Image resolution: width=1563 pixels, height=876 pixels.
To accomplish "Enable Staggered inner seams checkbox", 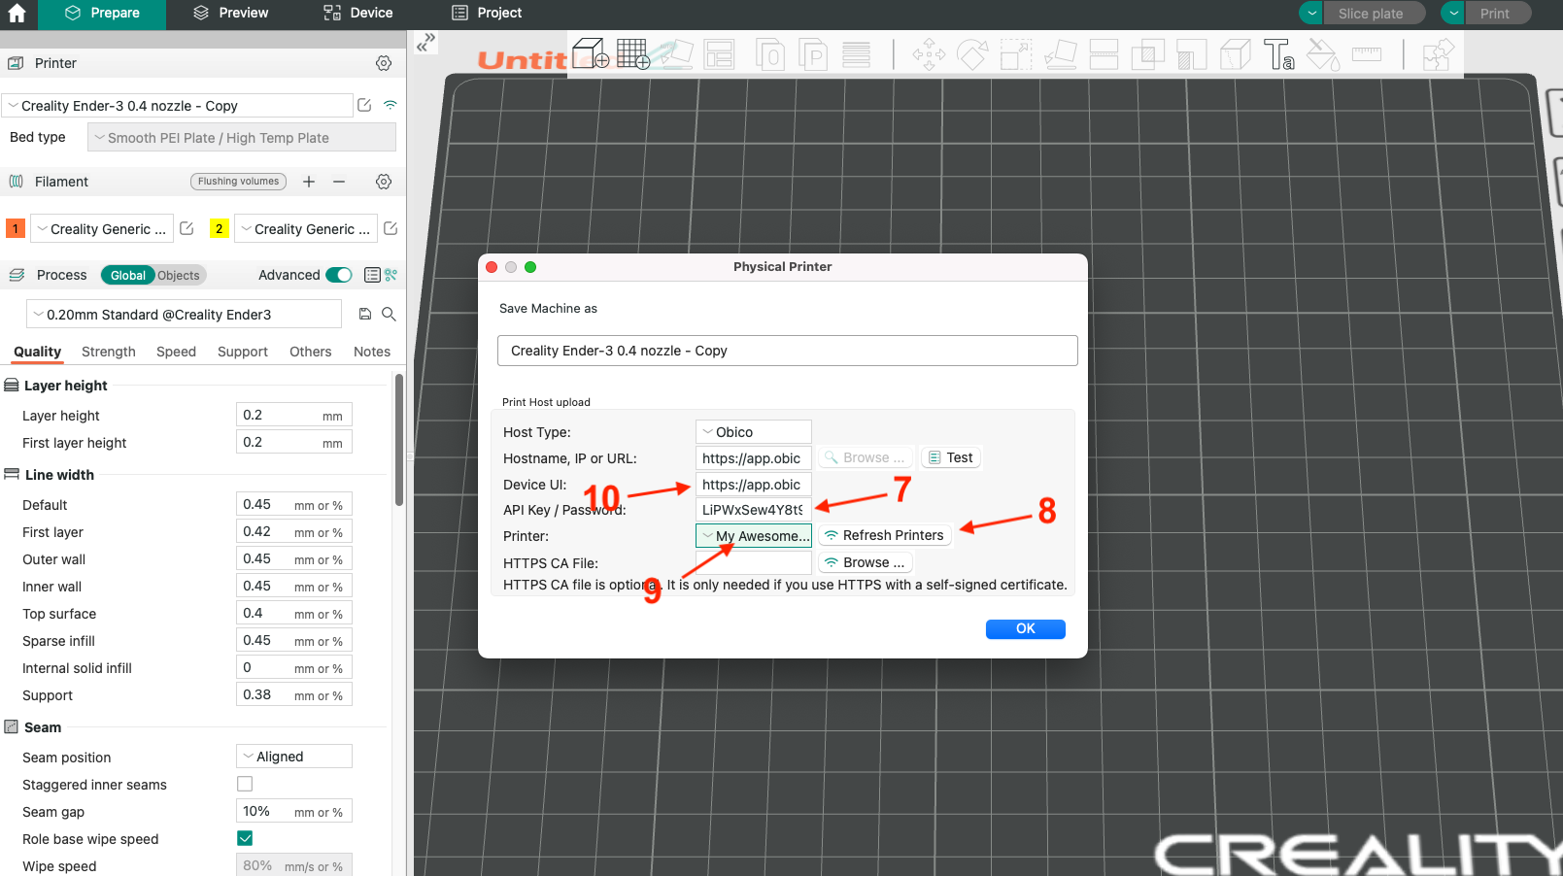I will (x=245, y=784).
